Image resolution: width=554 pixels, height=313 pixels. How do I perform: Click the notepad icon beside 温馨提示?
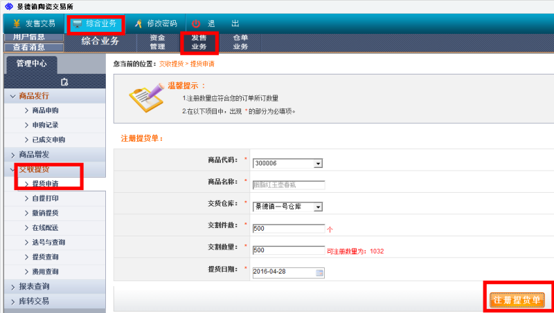[x=146, y=99]
